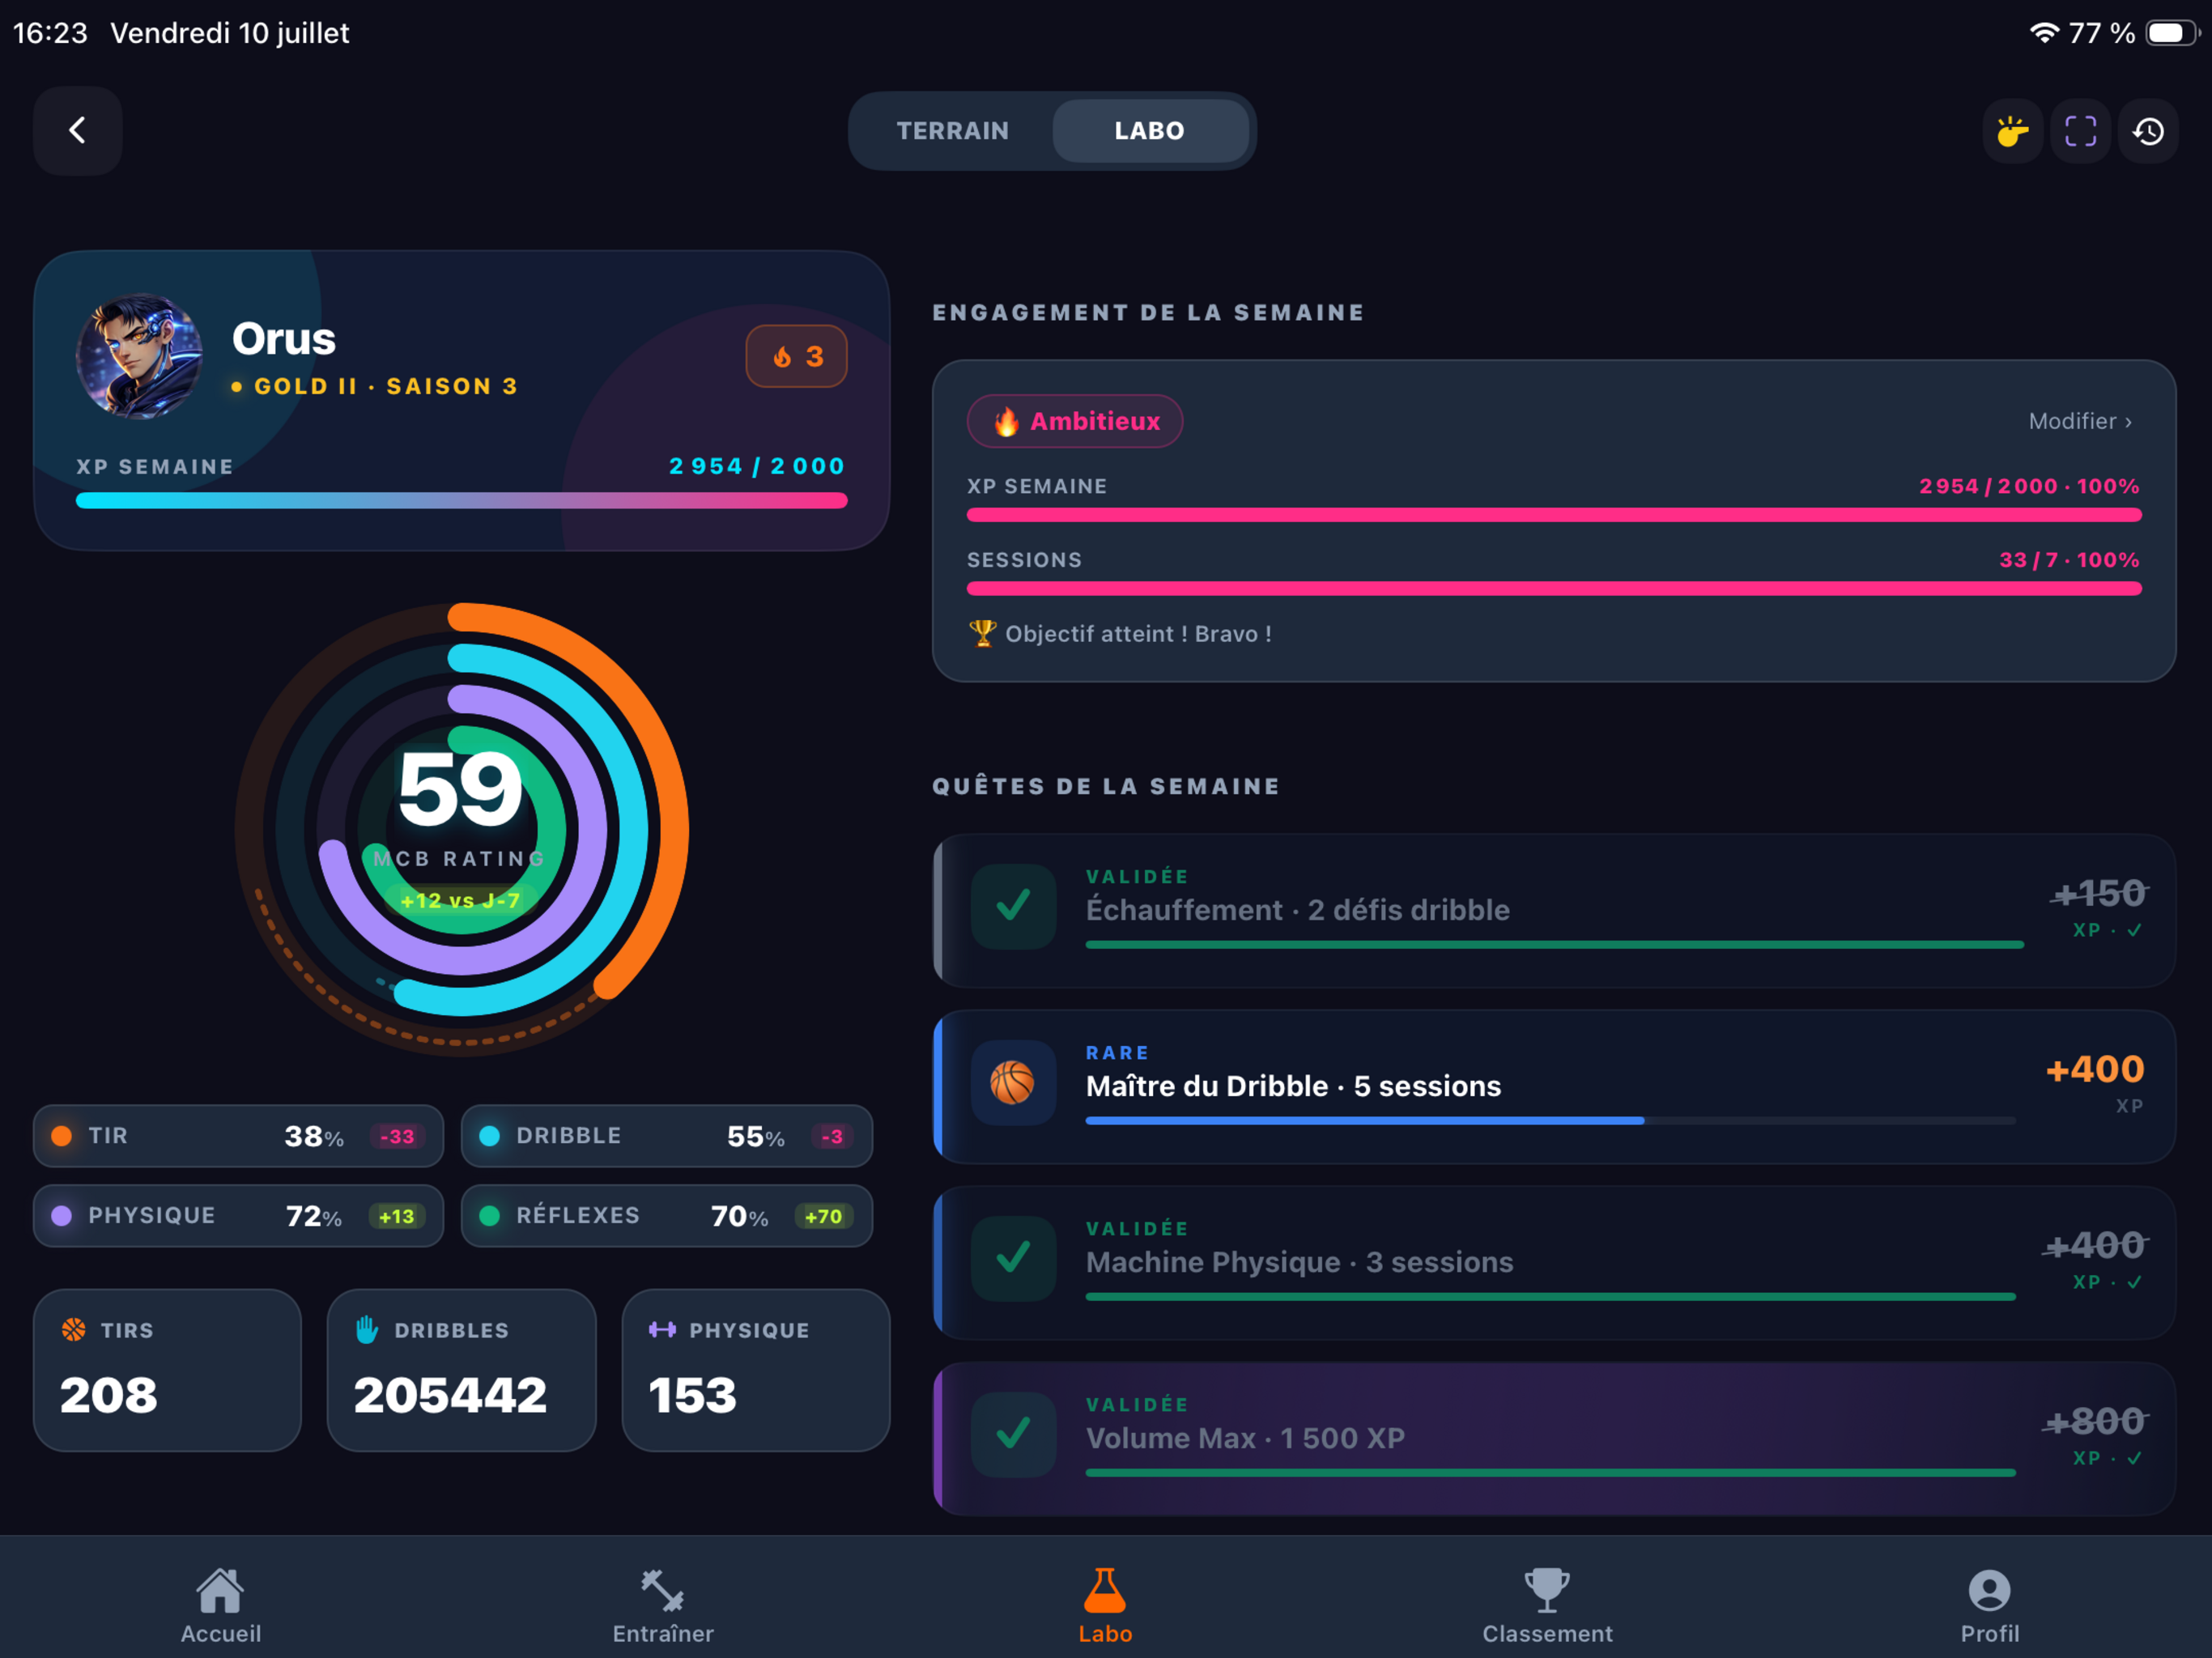Open the fullscreen scan frame icon

pyautogui.click(x=2080, y=131)
